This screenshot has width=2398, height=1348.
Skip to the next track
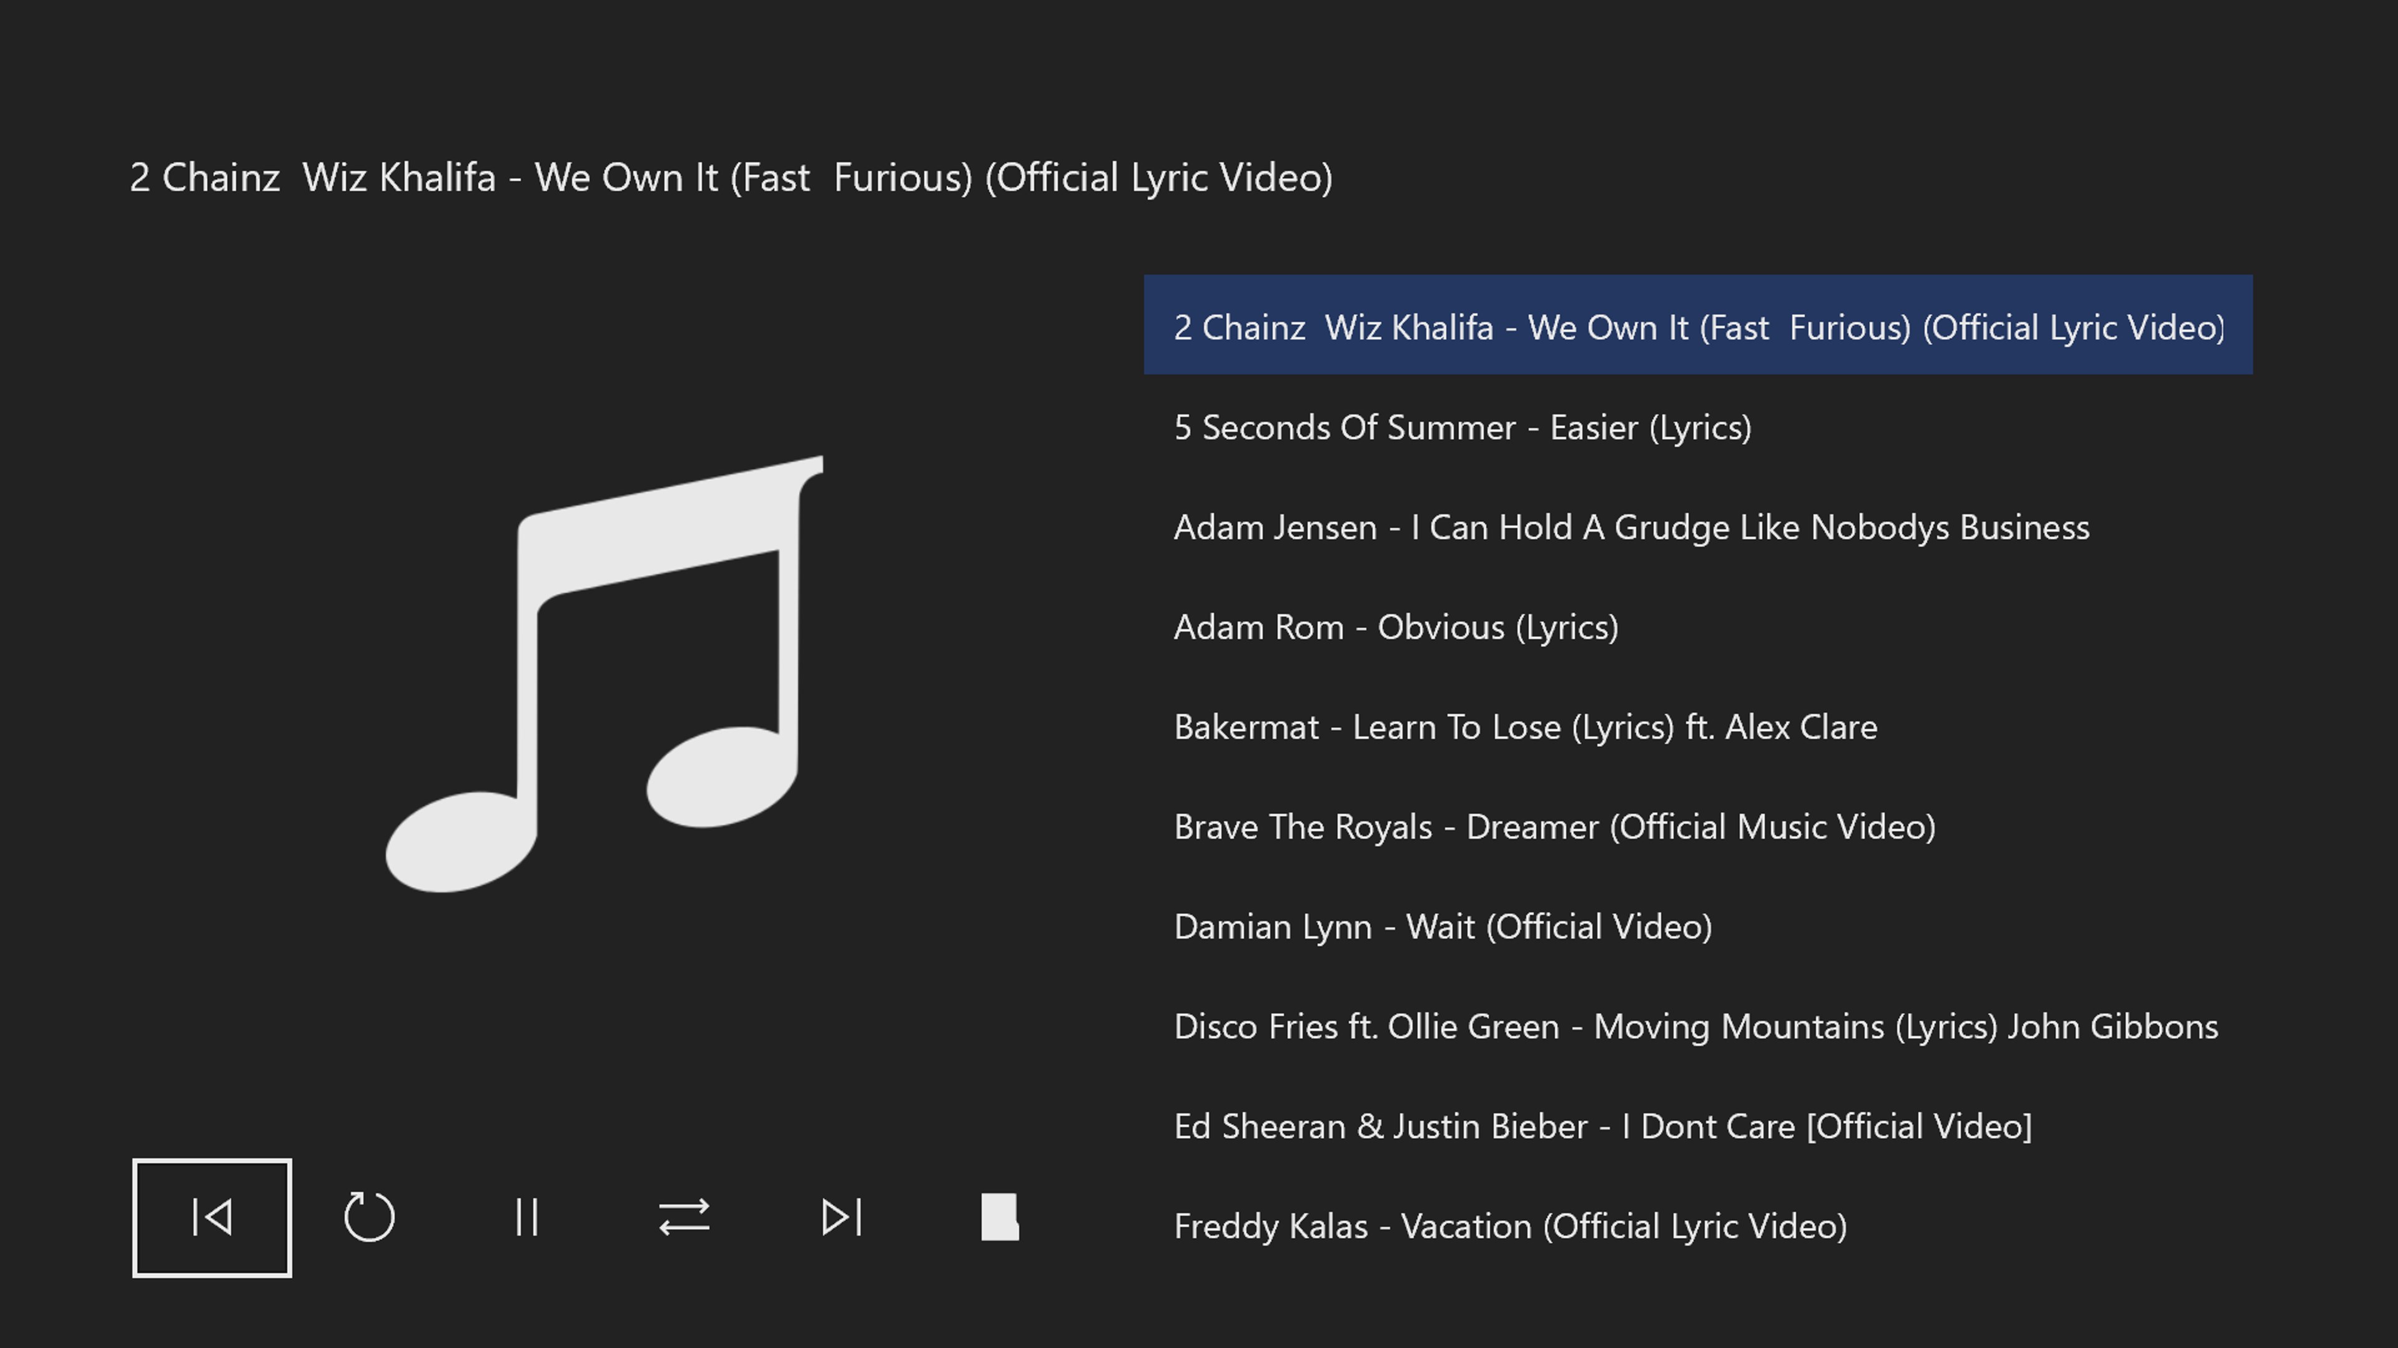click(841, 1217)
